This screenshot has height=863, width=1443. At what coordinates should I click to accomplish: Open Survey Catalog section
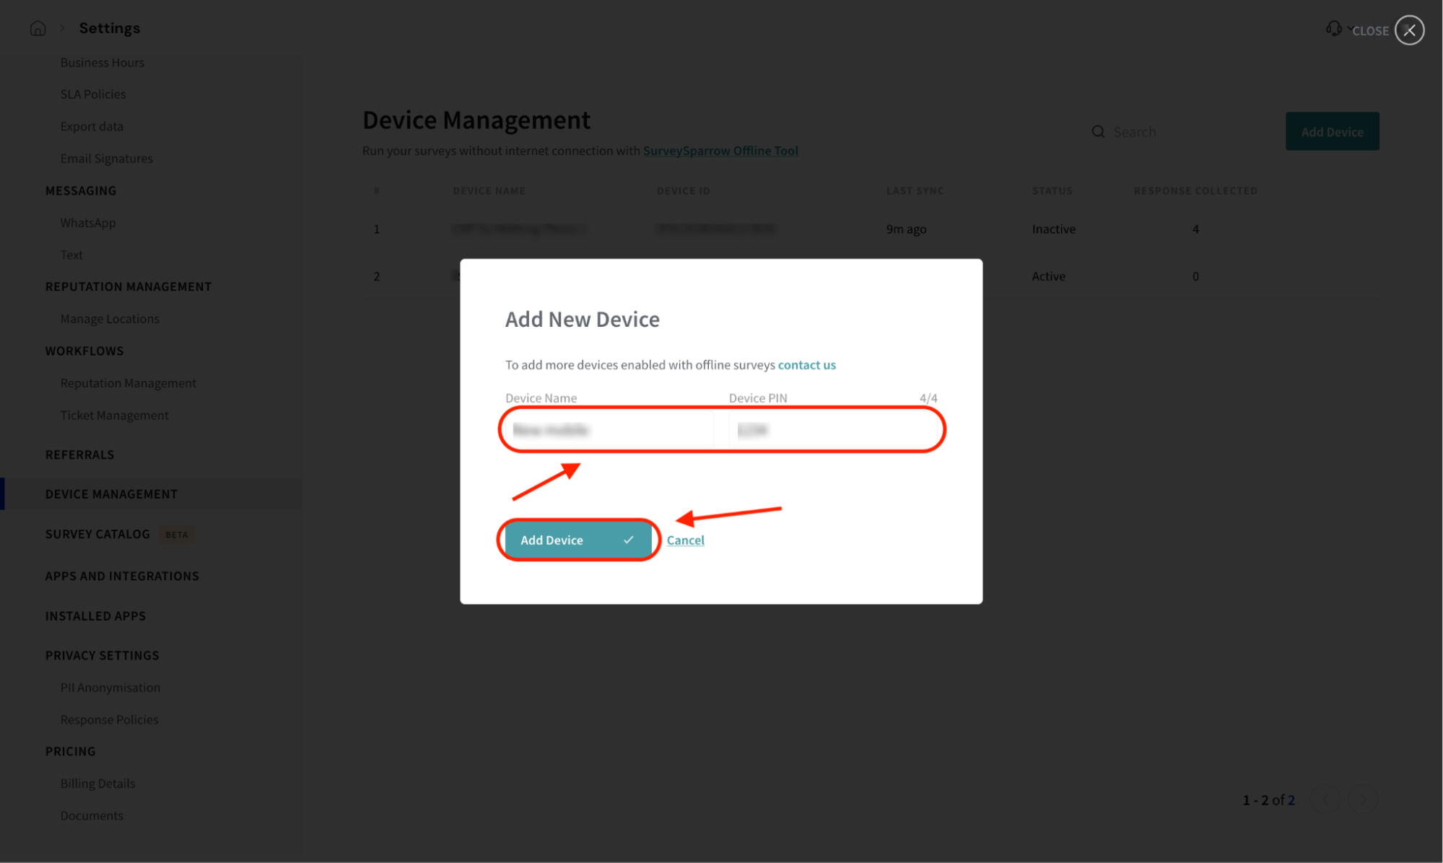pyautogui.click(x=97, y=534)
